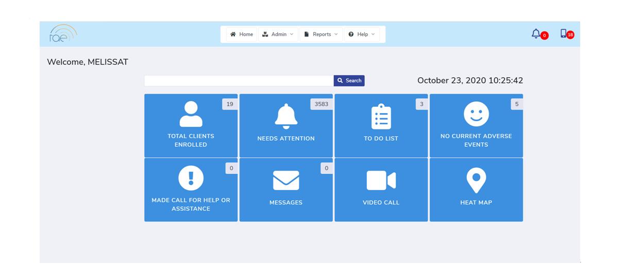Select the To Do List tile label
Viewport: 625px width, 280px height.
pyautogui.click(x=381, y=139)
